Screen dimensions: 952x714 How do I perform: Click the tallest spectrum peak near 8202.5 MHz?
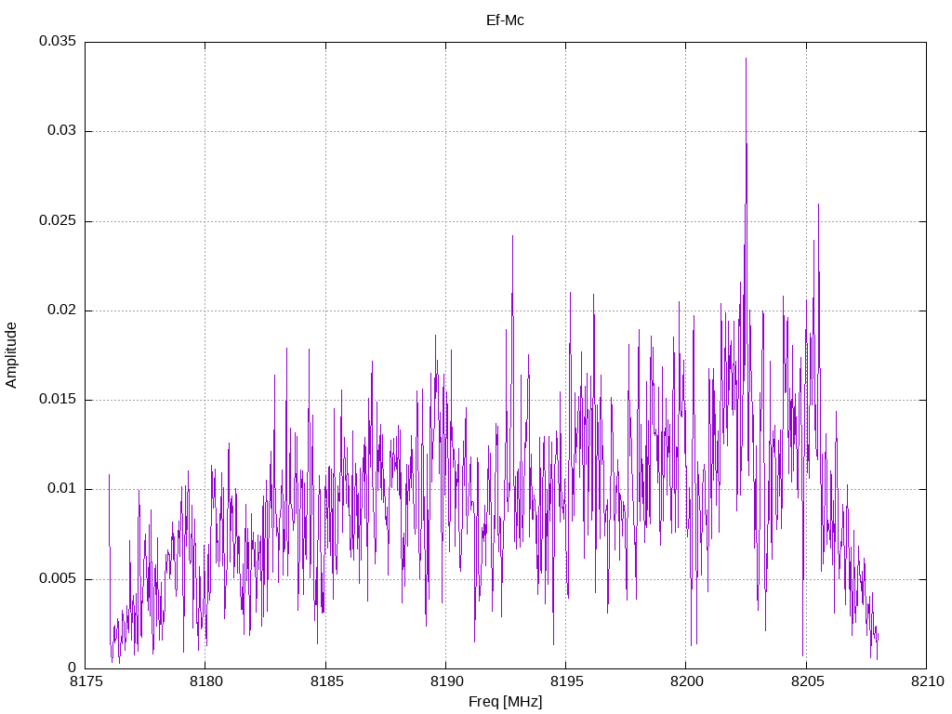(746, 59)
